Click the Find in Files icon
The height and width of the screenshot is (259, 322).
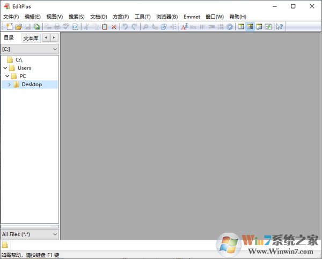pyautogui.click(x=164, y=27)
